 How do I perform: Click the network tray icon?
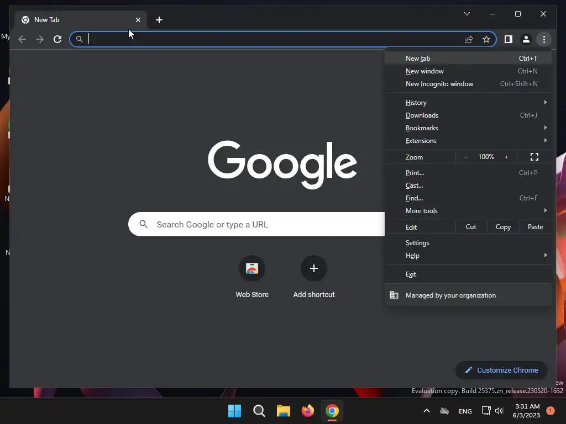tap(486, 411)
